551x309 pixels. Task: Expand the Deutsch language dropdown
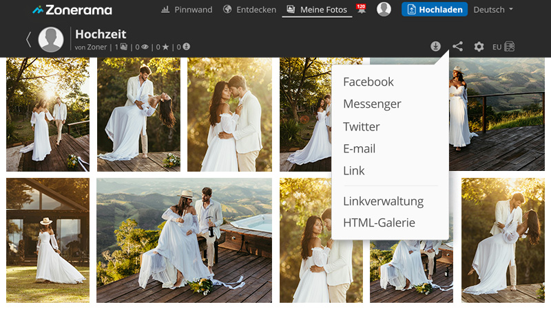tap(493, 10)
